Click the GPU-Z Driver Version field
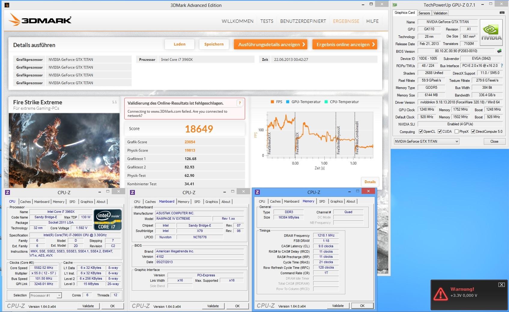 point(460,102)
